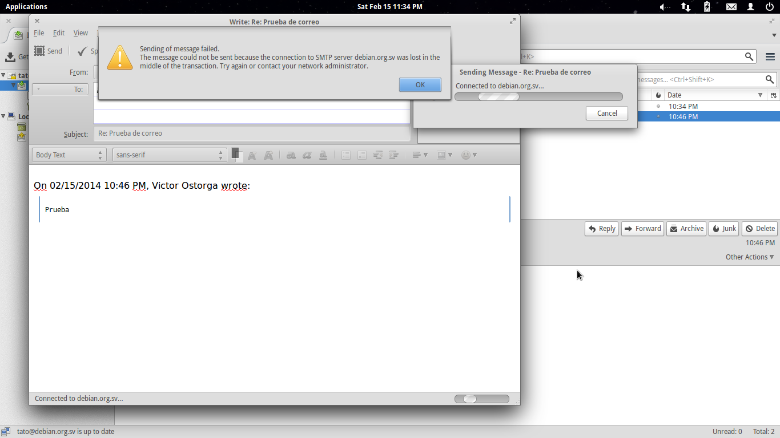The height and width of the screenshot is (438, 780).
Task: Toggle underline formatting
Action: tap(323, 155)
